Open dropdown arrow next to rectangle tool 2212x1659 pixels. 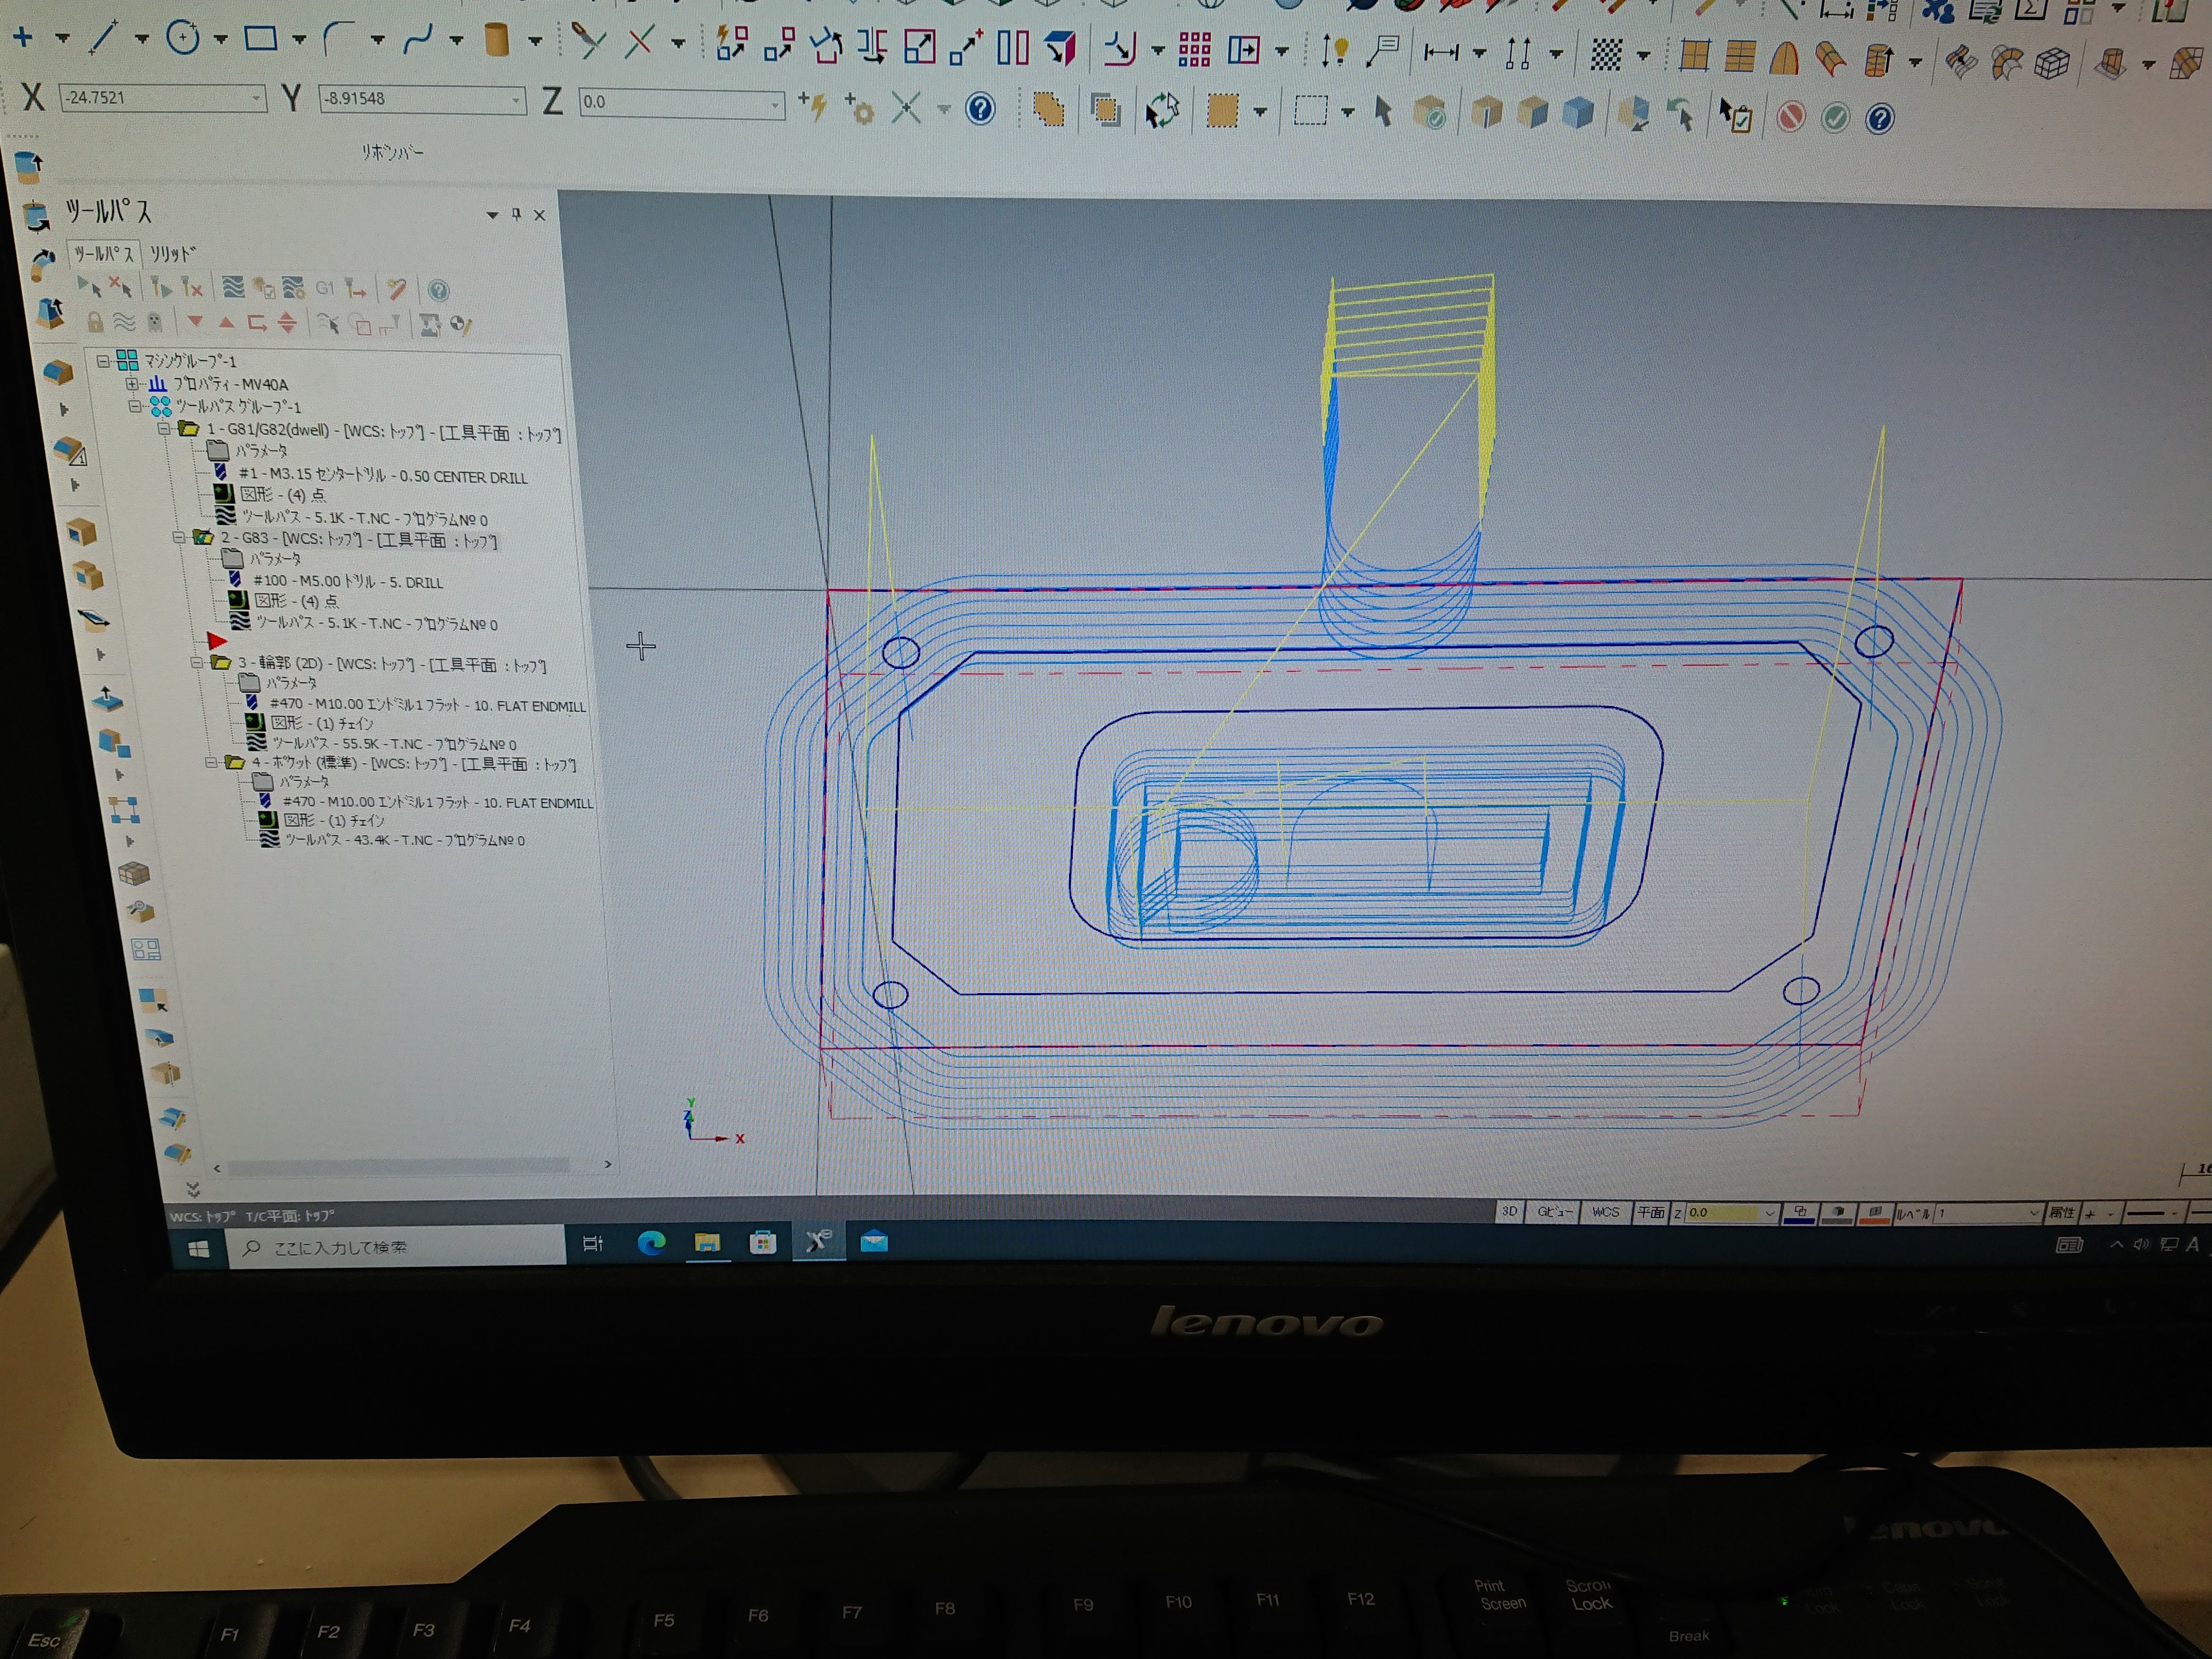299,40
